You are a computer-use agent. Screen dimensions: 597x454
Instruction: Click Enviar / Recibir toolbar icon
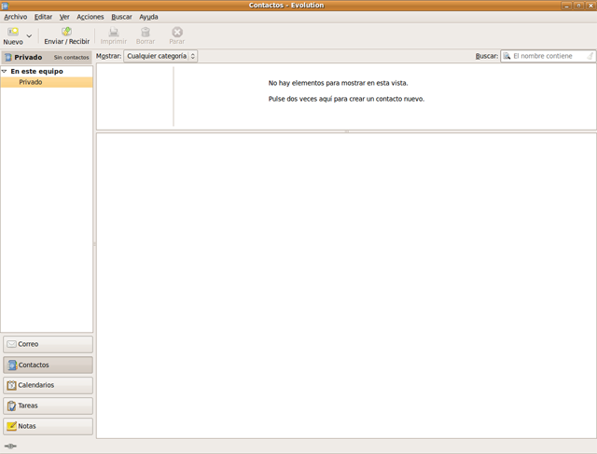(67, 32)
